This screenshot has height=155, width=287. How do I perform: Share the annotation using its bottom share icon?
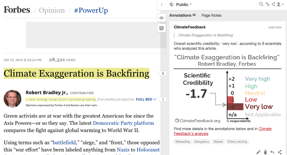coord(280,152)
